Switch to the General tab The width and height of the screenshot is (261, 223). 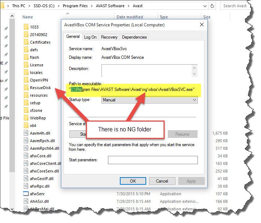(73, 36)
